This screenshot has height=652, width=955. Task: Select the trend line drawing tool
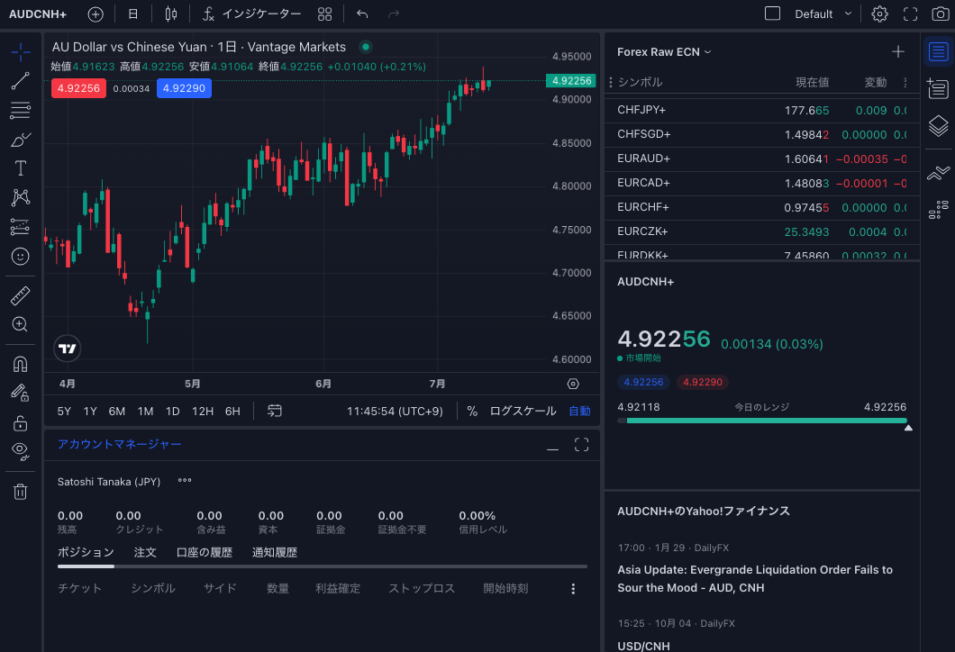[x=20, y=81]
